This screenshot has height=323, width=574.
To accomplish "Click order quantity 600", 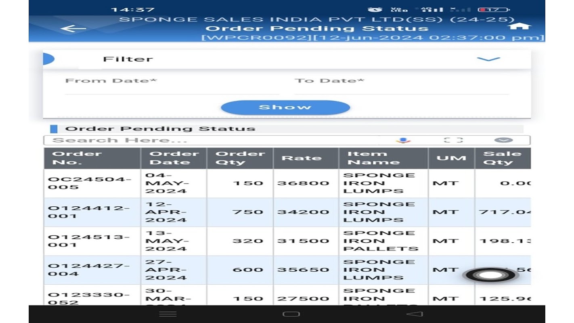I will [x=248, y=270].
